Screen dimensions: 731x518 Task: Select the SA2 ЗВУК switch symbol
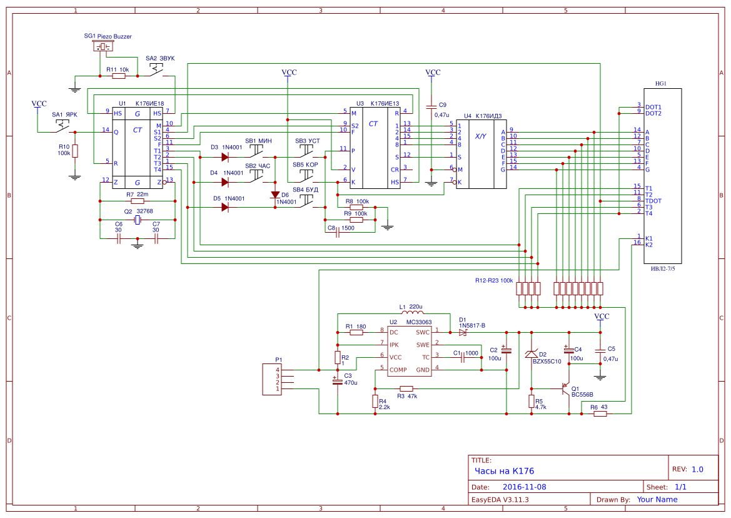click(156, 69)
